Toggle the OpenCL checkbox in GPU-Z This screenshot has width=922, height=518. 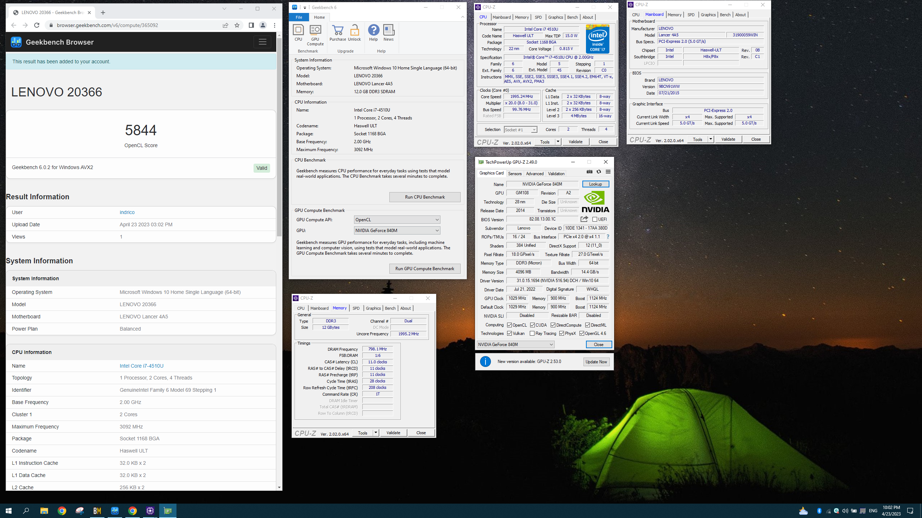(x=509, y=325)
